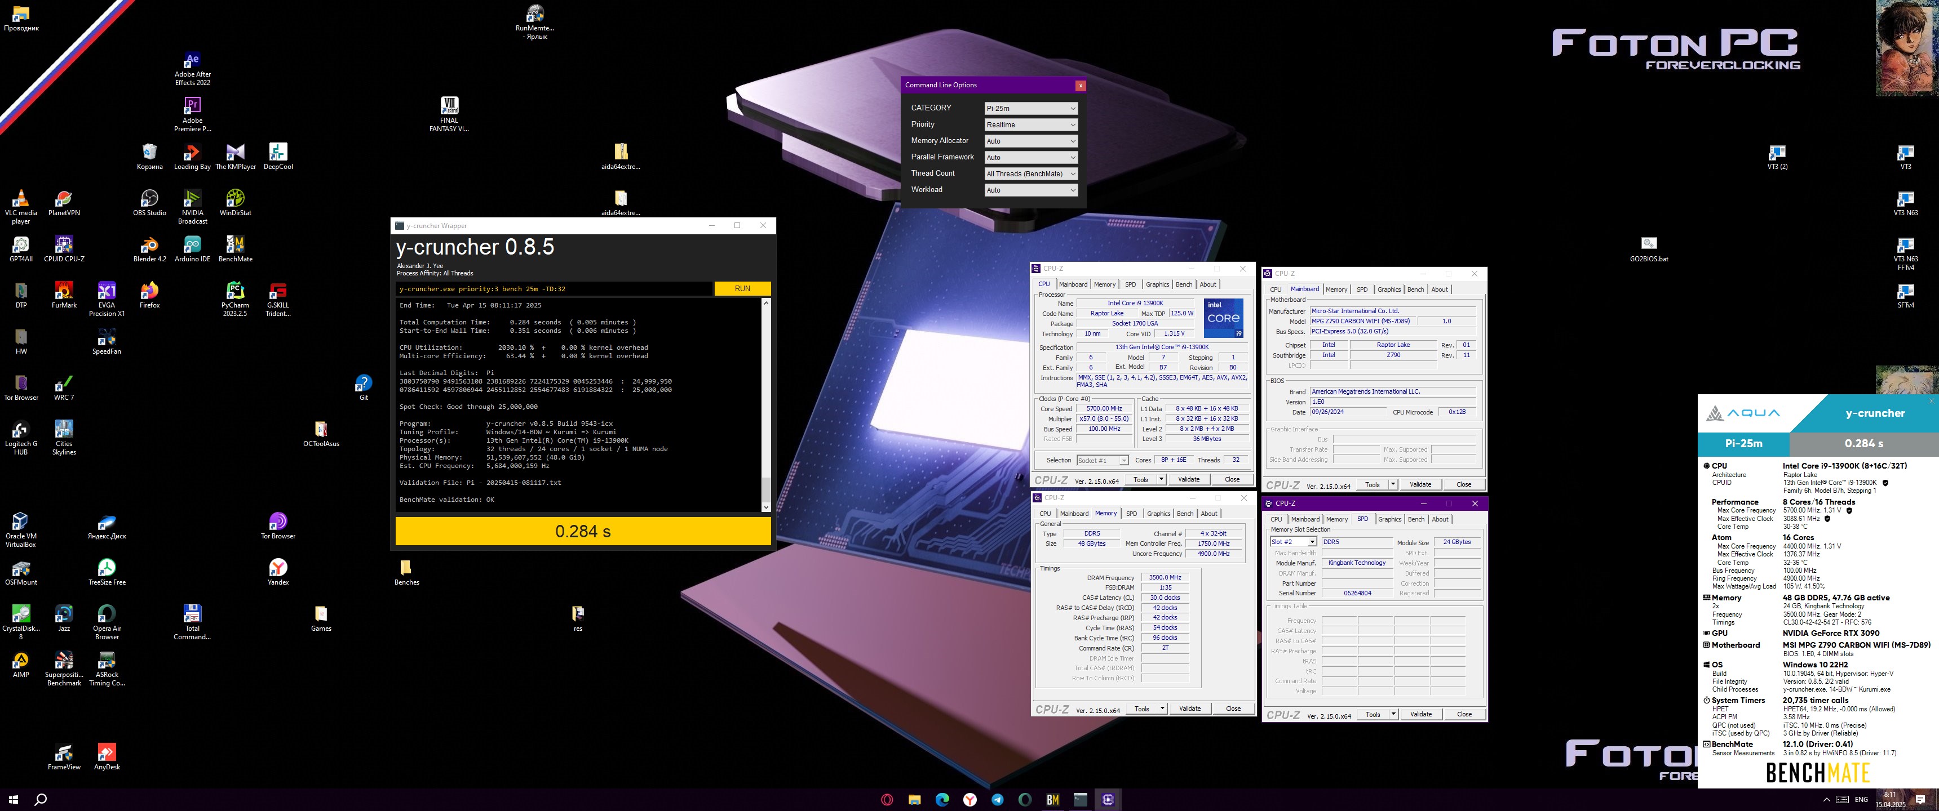Select Graphics tab in CPU-Z Mainboard window
Image resolution: width=1939 pixels, height=811 pixels.
1389,289
